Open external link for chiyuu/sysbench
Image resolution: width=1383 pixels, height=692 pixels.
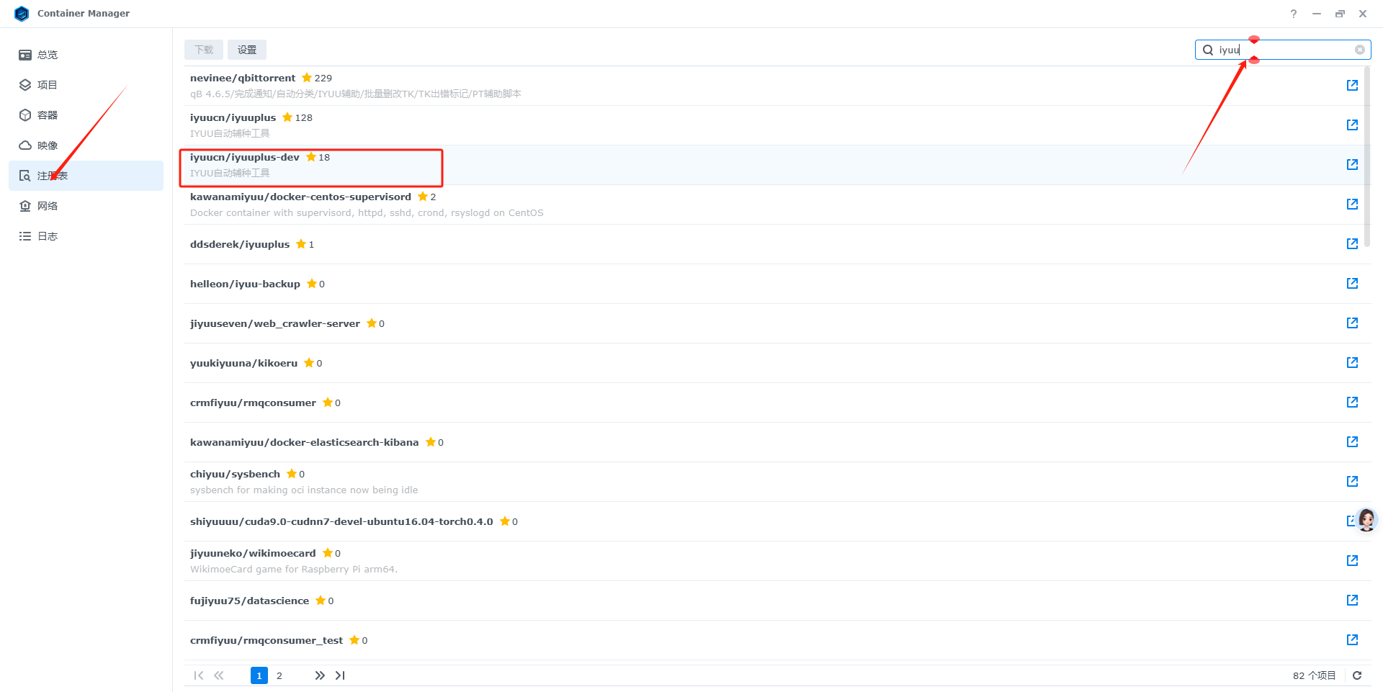(x=1352, y=482)
